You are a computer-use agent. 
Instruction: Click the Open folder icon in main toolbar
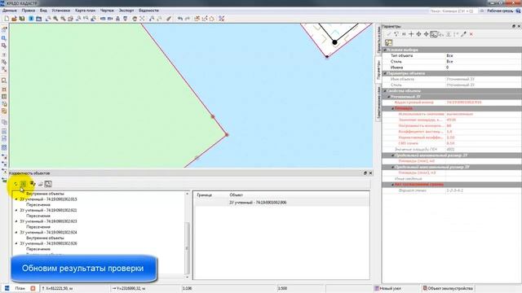coord(14,19)
